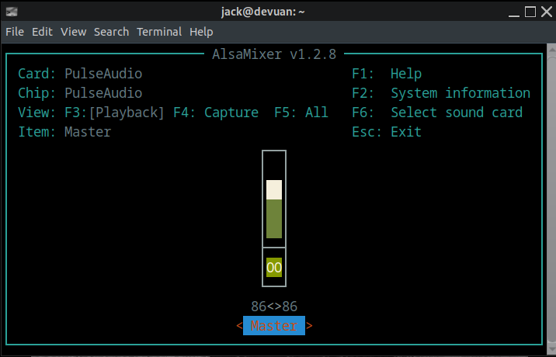Open the Search menu
This screenshot has width=556, height=357.
(x=111, y=32)
